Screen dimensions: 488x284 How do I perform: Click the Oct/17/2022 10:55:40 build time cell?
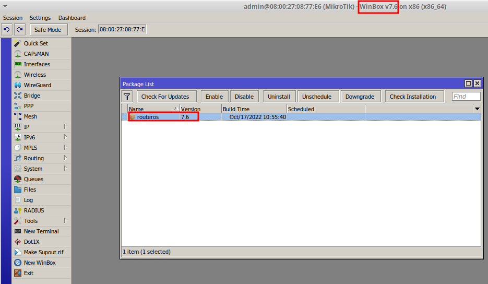pos(258,117)
